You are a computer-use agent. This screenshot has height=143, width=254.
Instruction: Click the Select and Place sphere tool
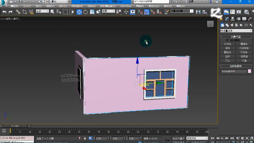98,12
